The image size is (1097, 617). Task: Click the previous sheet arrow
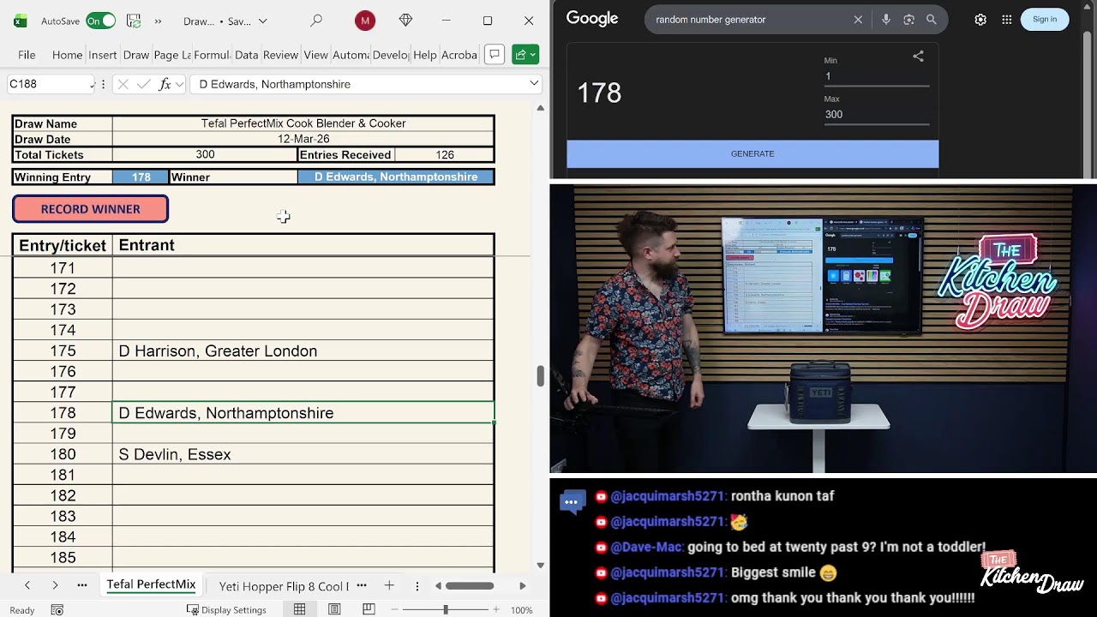[27, 585]
